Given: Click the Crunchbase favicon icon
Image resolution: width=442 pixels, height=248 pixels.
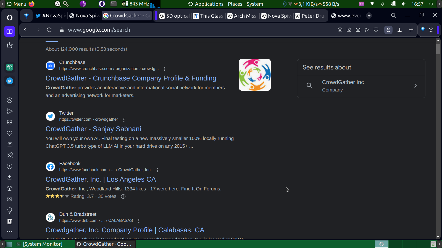Looking at the screenshot, I should point(50,66).
